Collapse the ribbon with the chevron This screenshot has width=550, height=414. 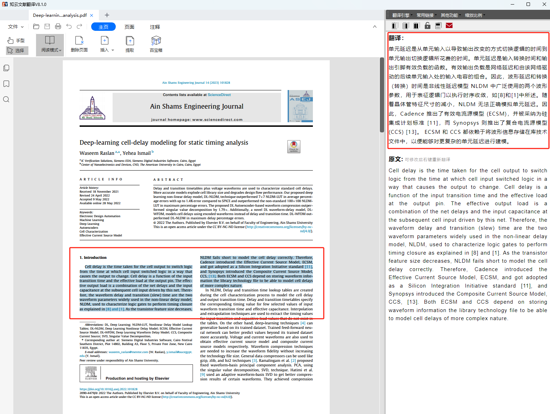click(375, 27)
